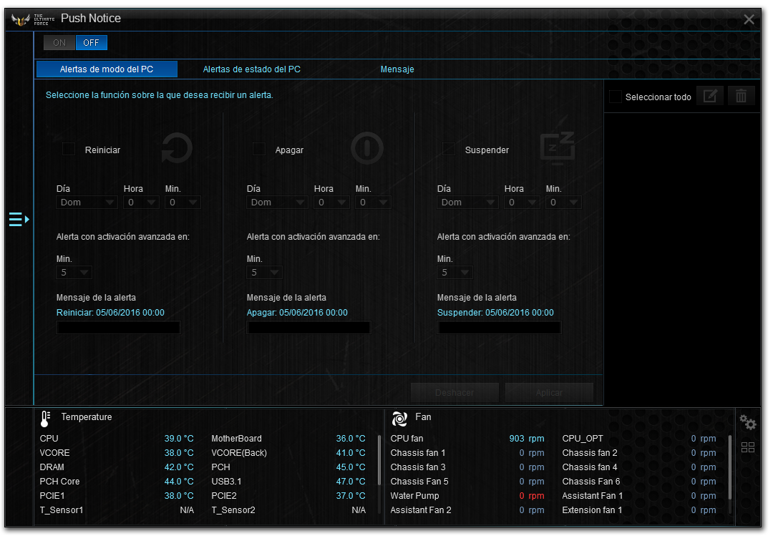Click the grid layout icon below the gear
Viewport: 773px width, 536px height.
(x=748, y=447)
